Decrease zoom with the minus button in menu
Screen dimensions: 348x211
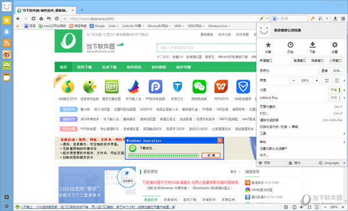(x=293, y=81)
